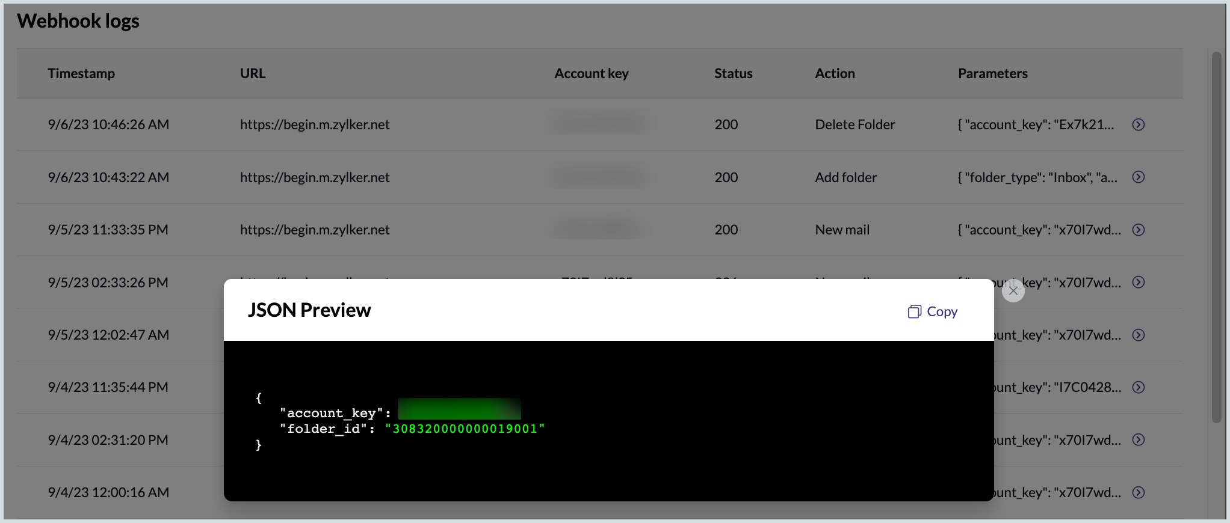
Task: Select the 9/4/23 02:31:20 PM timestamp
Action: (x=108, y=439)
